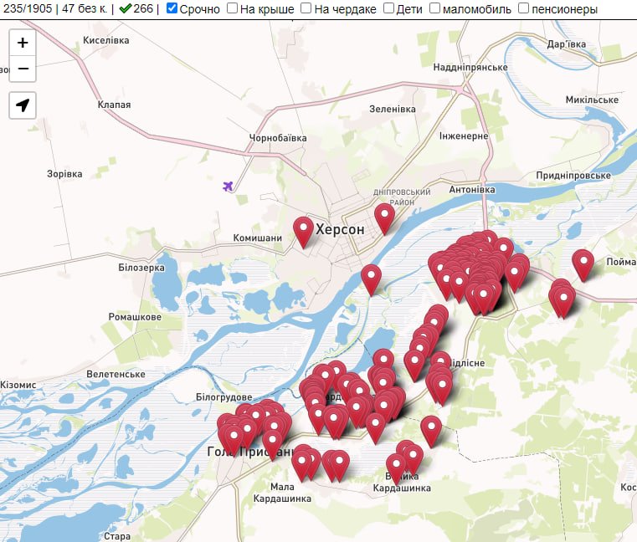The height and width of the screenshot is (542, 637).
Task: Zoom in on the map
Action: click(23, 43)
